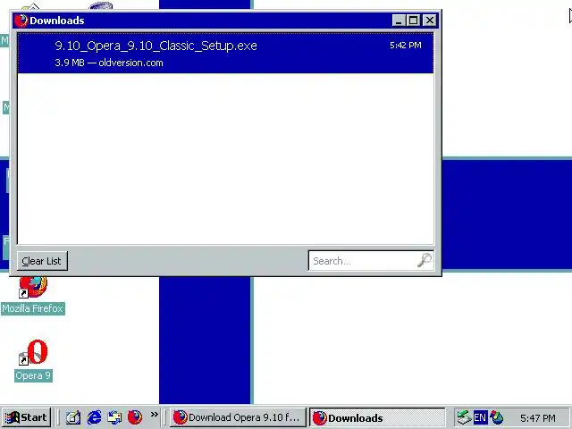Click the Clear List button

42,261
